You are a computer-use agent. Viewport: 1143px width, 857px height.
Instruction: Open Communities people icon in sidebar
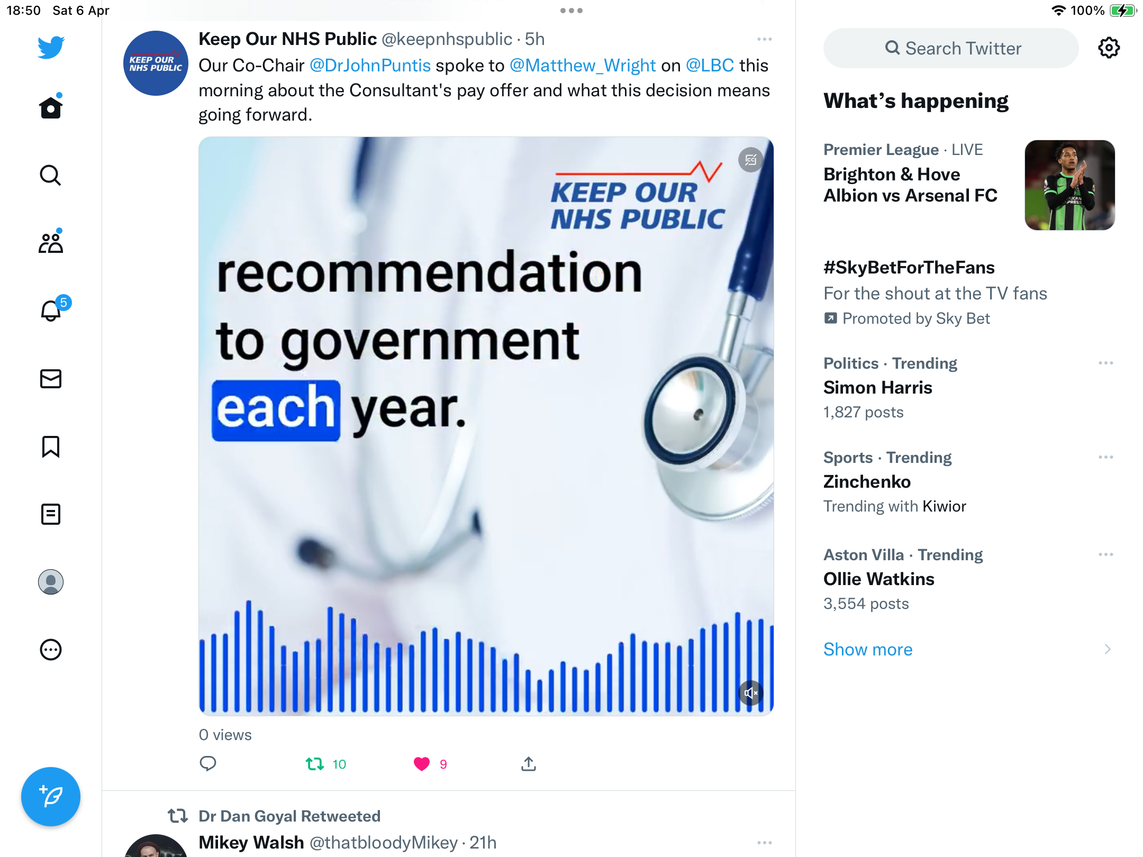(x=51, y=242)
